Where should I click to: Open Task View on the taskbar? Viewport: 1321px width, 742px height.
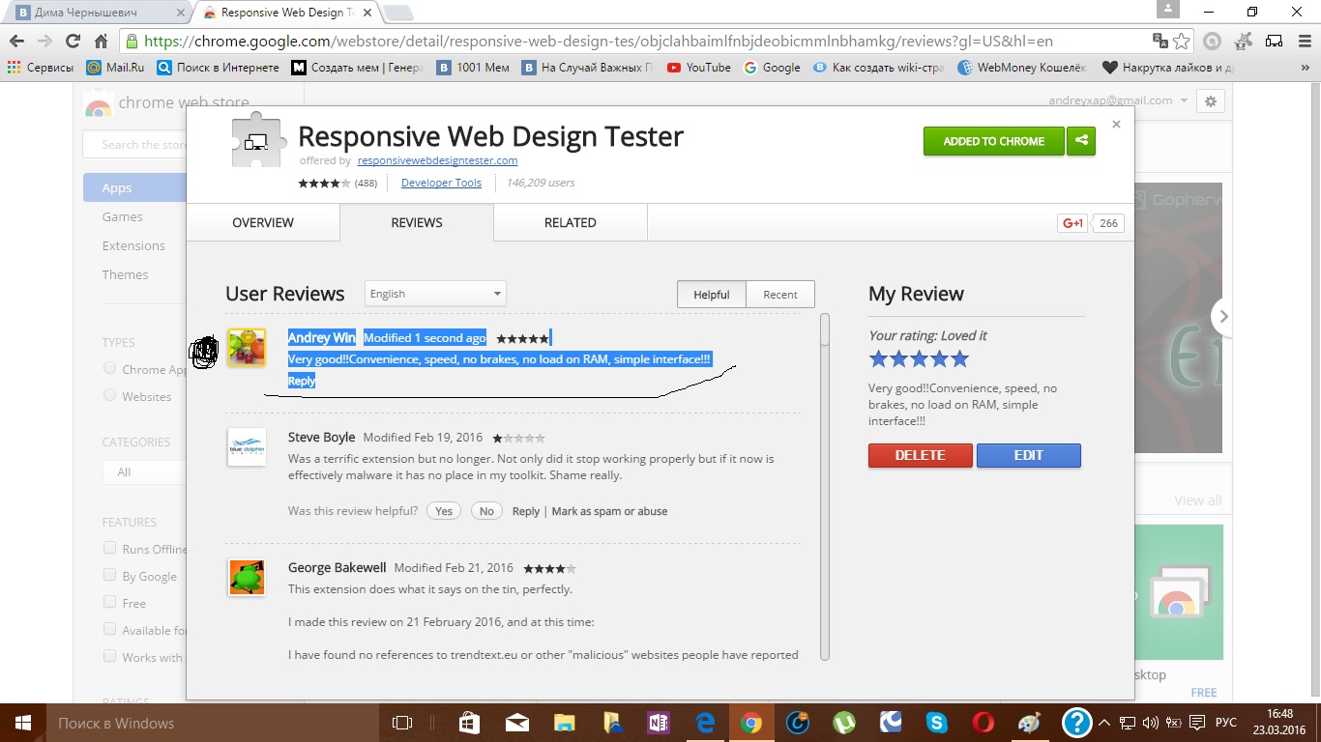(x=401, y=723)
